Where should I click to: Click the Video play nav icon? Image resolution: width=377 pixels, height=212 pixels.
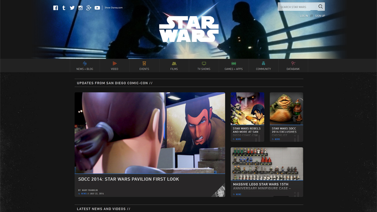115,64
